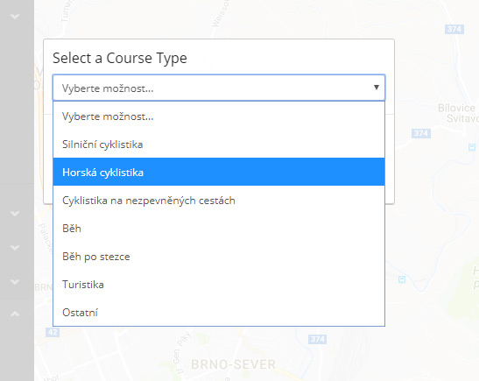Screen dimensions: 479x381
Task: Click the Select a Course Type heading
Action: (x=120, y=58)
